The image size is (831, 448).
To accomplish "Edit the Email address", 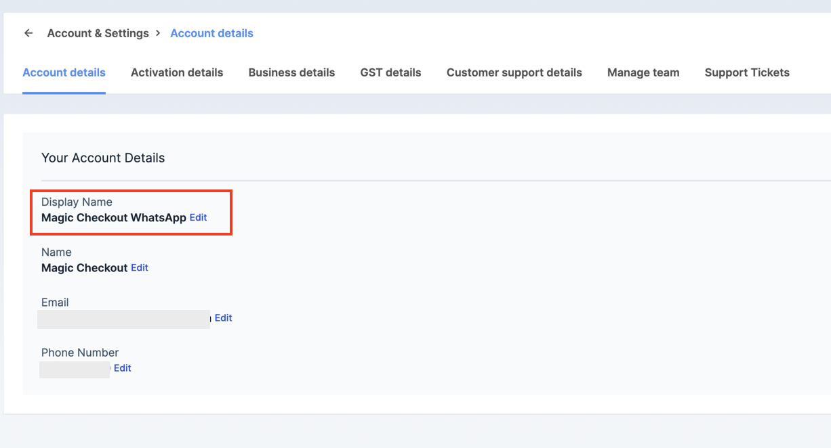I will point(224,317).
